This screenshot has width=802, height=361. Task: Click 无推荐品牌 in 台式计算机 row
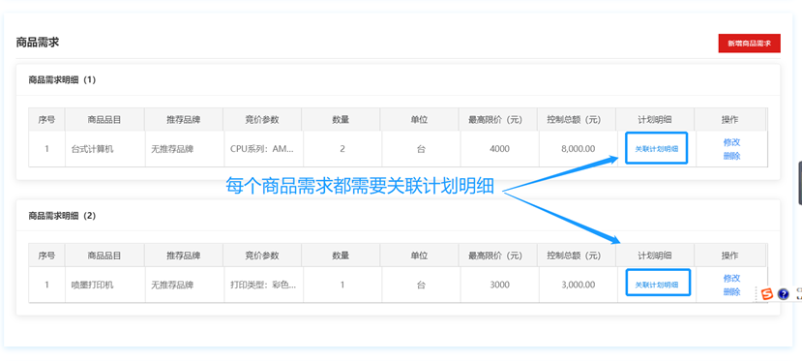pos(172,149)
